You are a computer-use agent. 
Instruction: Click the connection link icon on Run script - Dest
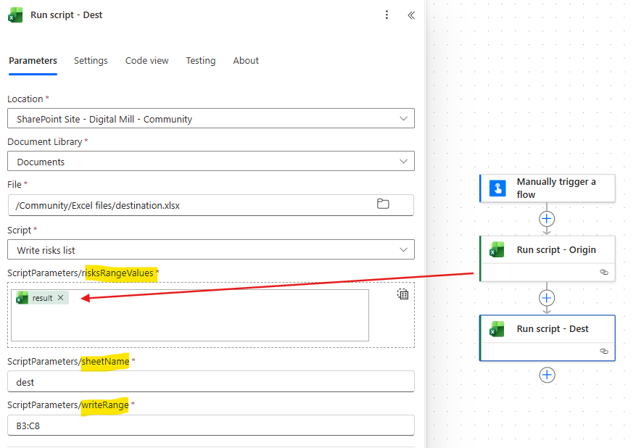point(604,352)
